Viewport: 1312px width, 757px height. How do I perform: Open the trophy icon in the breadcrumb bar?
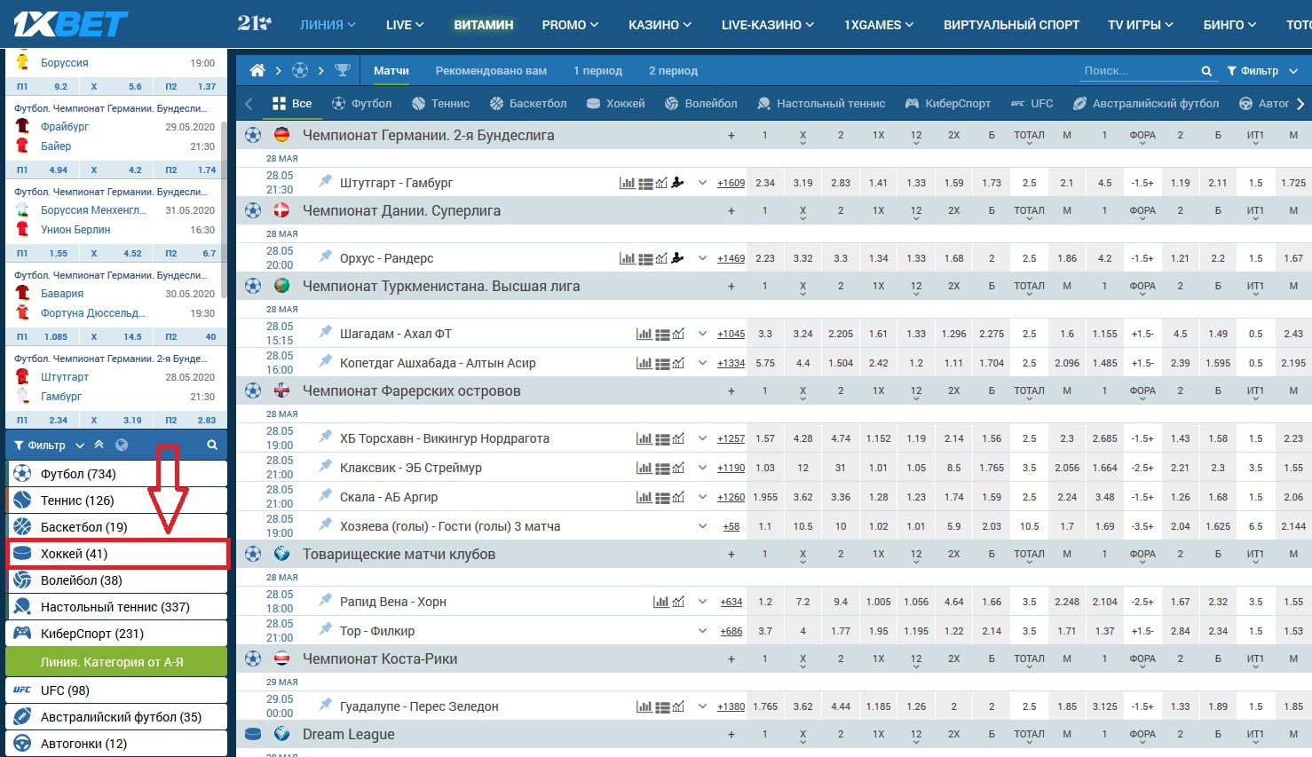click(343, 70)
